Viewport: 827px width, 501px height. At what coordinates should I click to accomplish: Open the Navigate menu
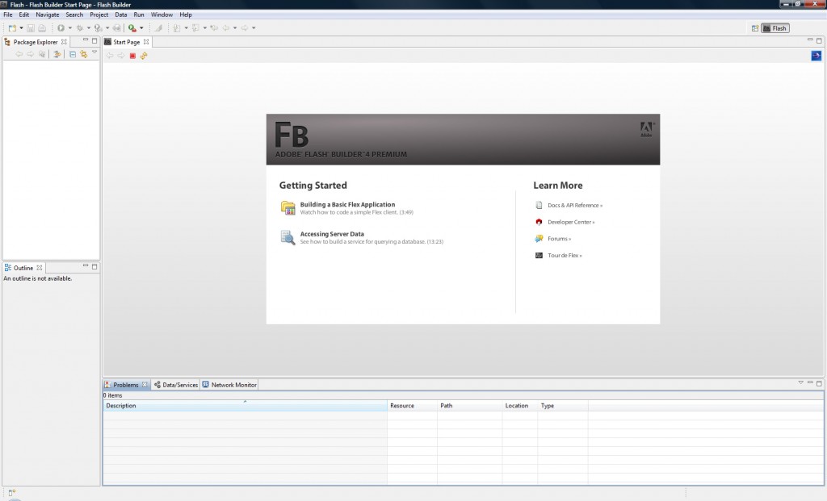pos(47,15)
